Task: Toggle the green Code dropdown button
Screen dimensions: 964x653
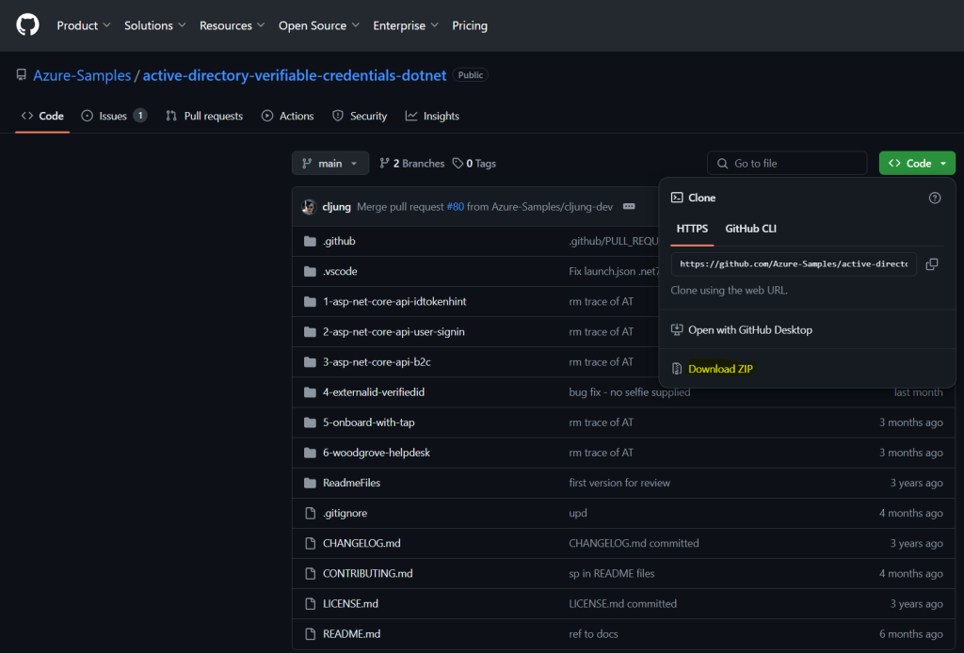Action: coord(917,164)
